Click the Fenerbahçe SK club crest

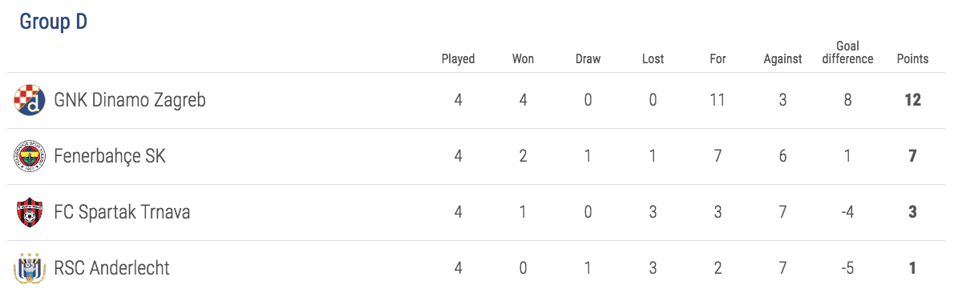tap(30, 156)
